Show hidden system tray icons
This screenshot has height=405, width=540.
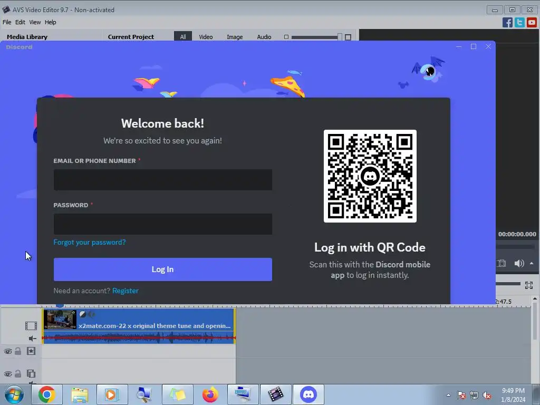pos(448,395)
